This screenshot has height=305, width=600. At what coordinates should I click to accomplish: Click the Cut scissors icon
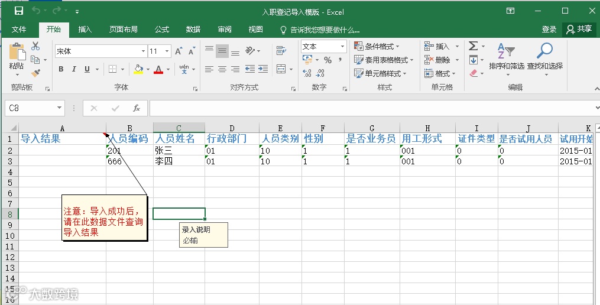pos(35,46)
